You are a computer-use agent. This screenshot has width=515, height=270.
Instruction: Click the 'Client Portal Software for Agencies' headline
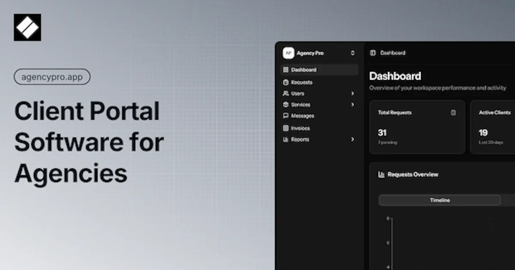(x=89, y=142)
